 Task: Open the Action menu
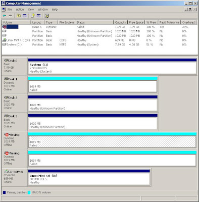(20, 10)
